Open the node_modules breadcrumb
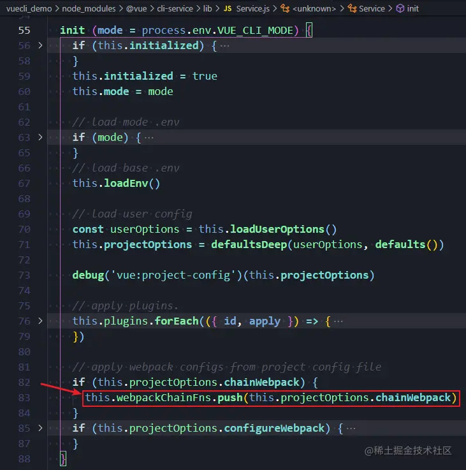The width and height of the screenshot is (466, 470). 89,9
